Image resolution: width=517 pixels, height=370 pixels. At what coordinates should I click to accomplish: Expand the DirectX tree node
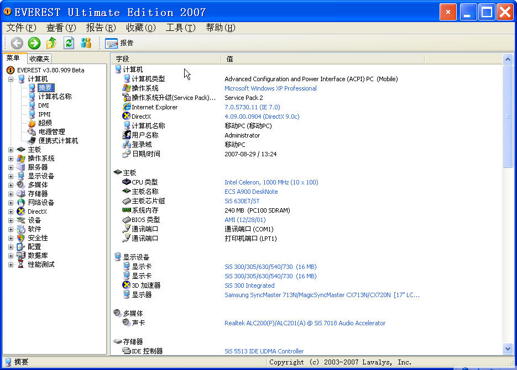coord(11,212)
